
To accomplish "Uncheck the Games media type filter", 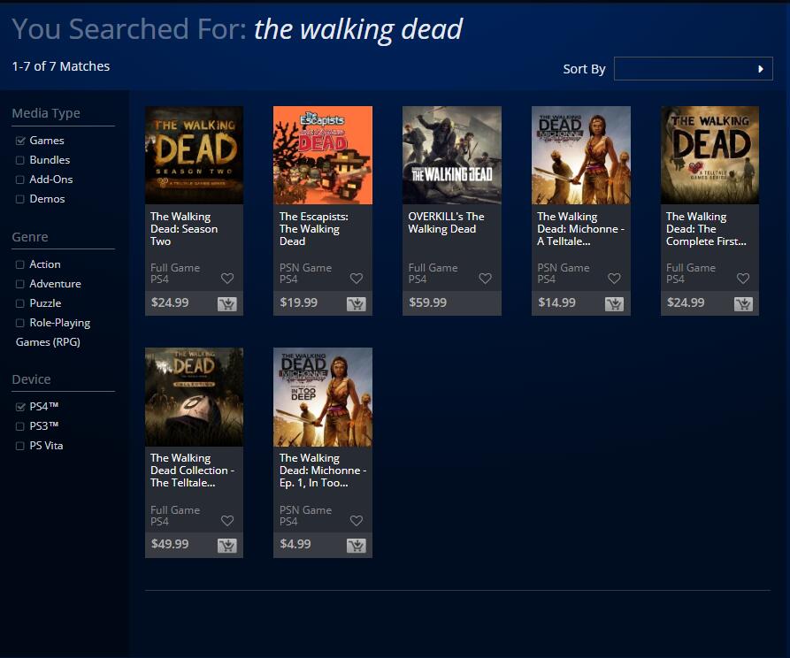I will click(20, 141).
